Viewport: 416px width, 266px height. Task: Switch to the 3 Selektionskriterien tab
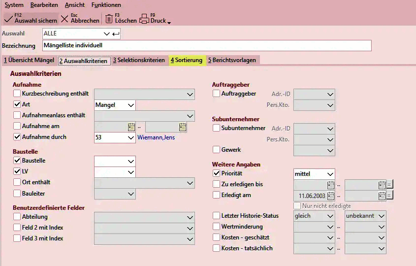pos(138,60)
